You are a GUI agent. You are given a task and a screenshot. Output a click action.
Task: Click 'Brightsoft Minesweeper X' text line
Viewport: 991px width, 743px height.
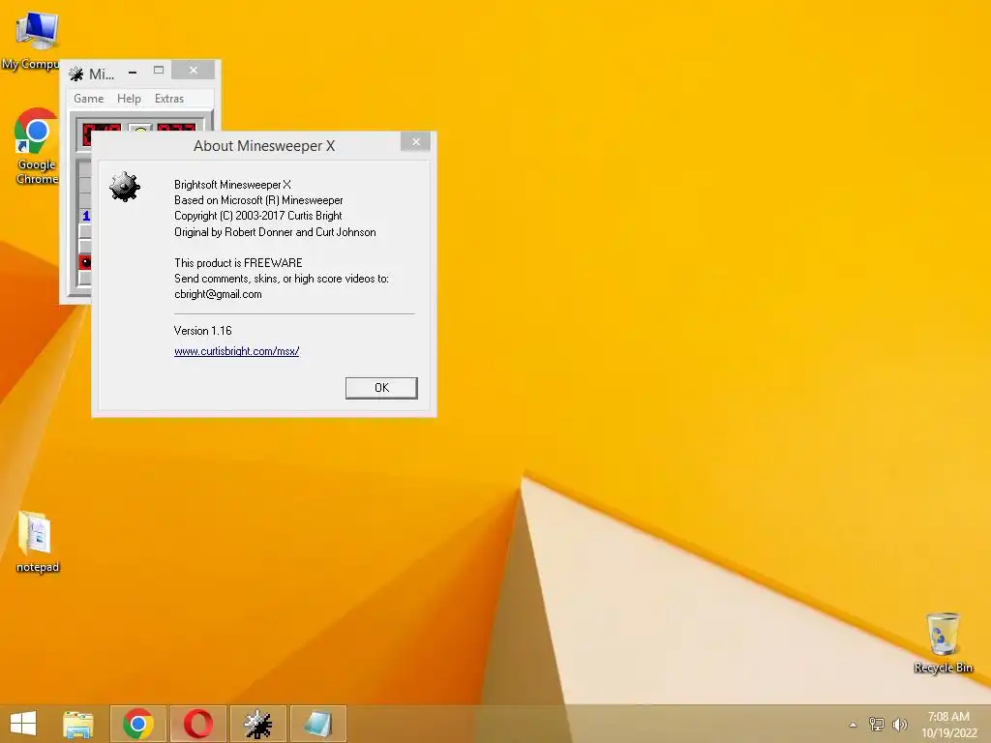(x=232, y=185)
